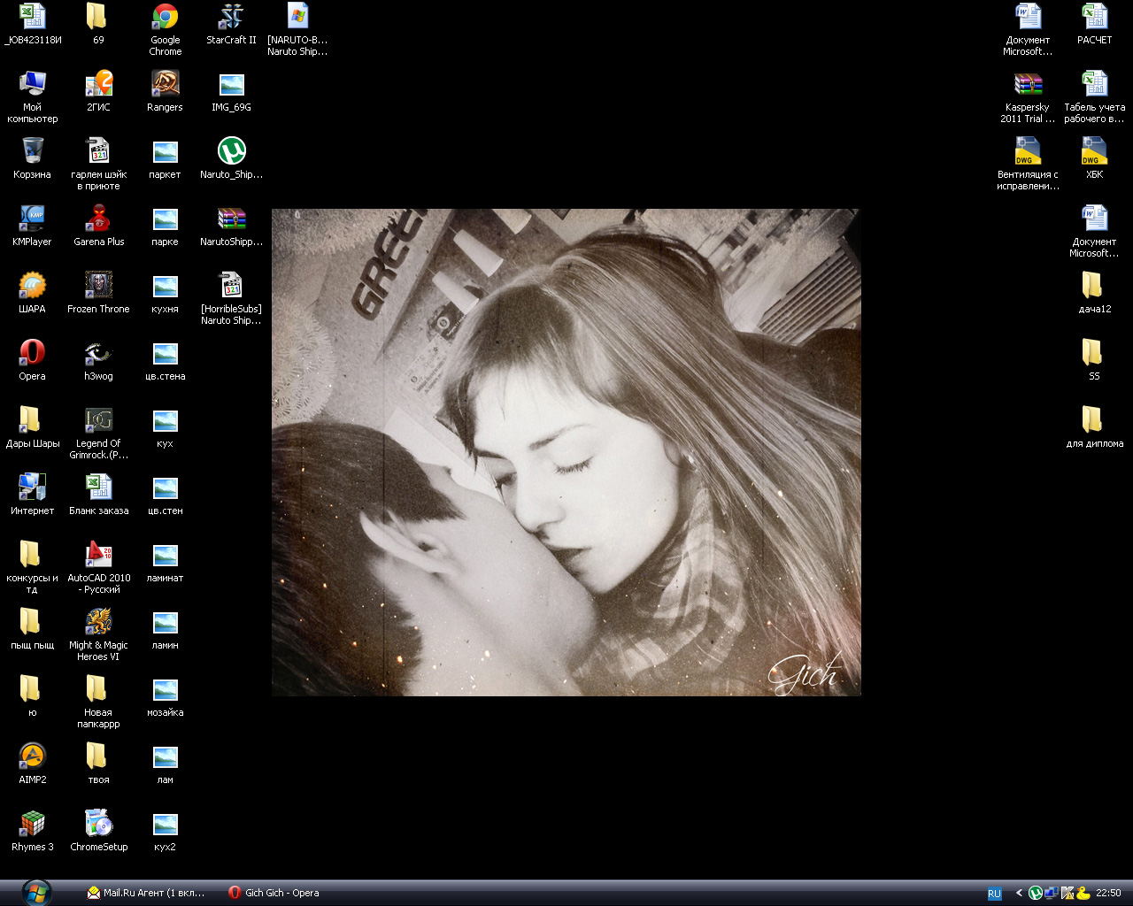Launch StarCraft II from the desktop
Viewport: 1133px width, 906px height.
pyautogui.click(x=231, y=18)
